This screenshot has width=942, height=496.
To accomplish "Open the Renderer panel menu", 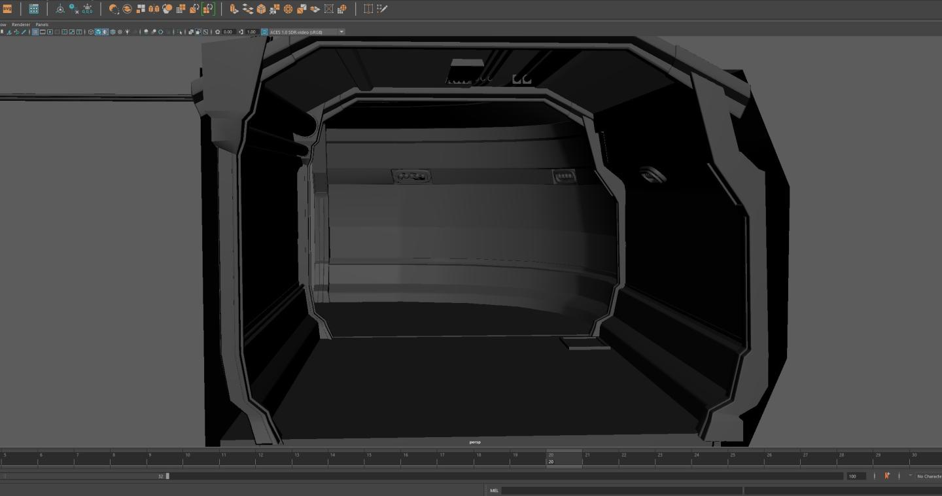I will [21, 24].
